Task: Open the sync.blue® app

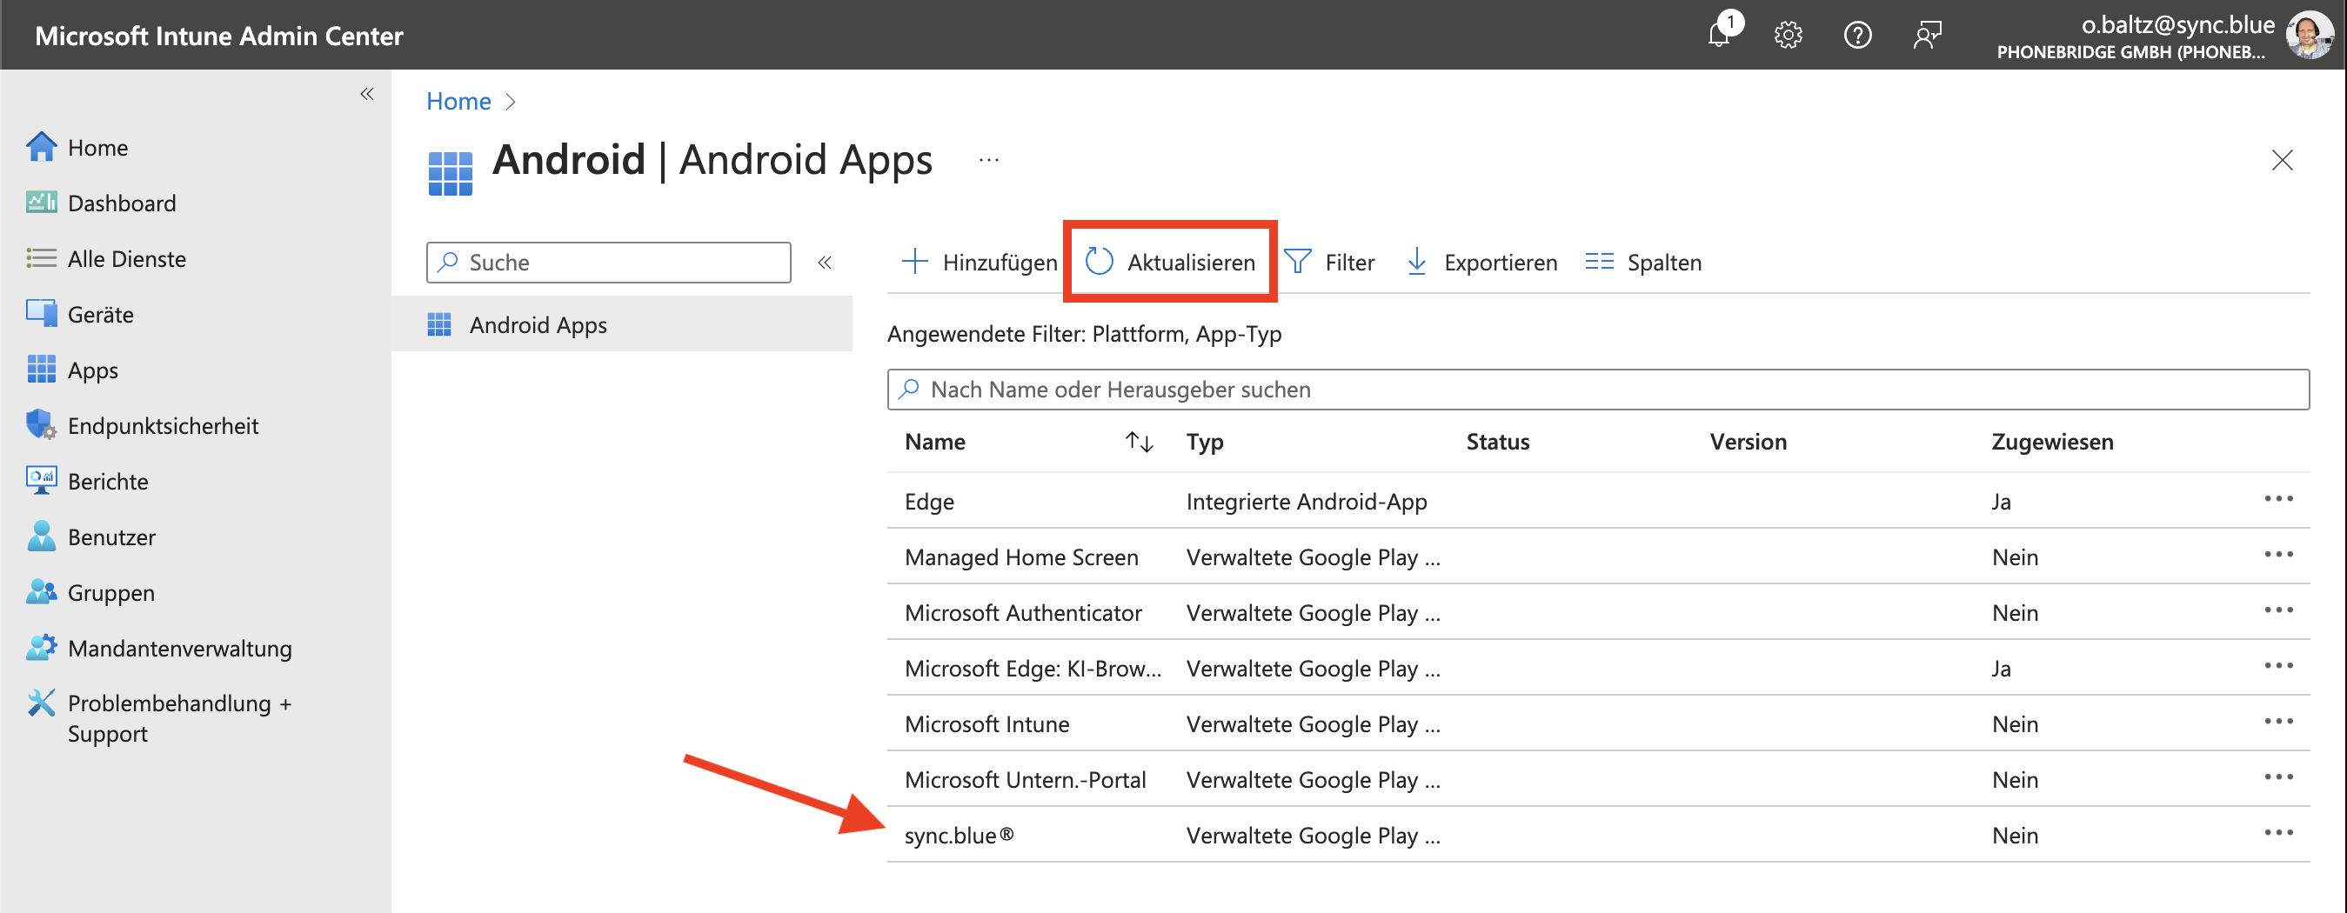Action: click(959, 834)
